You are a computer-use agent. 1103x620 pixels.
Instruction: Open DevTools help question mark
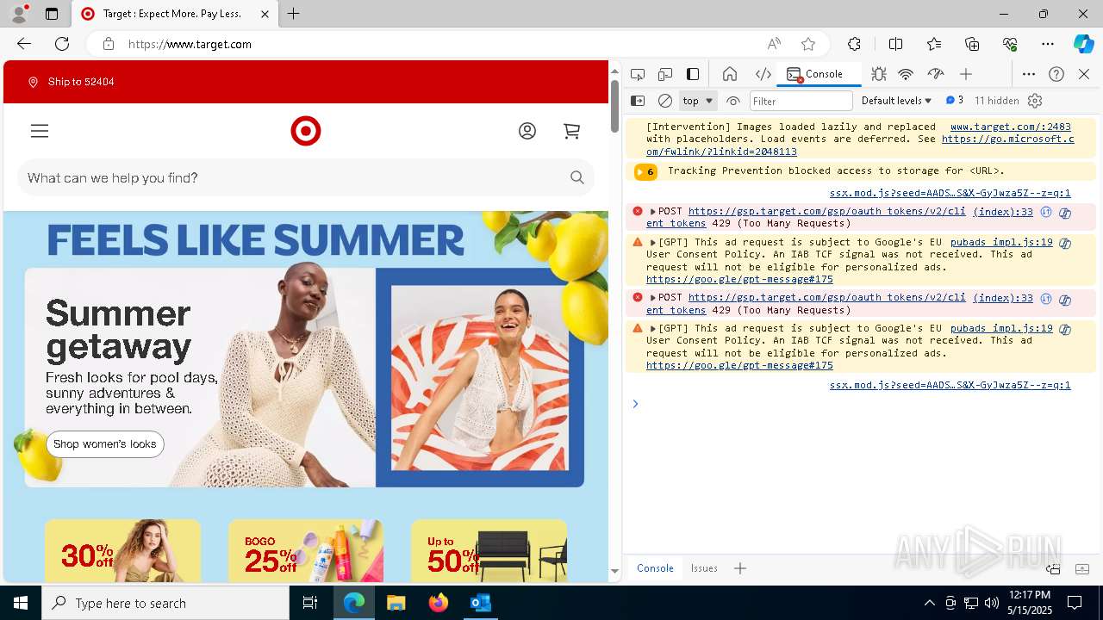1056,74
